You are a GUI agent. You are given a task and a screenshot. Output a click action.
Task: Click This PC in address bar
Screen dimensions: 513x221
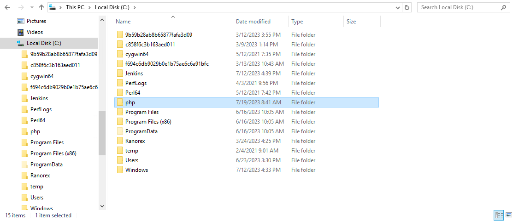[75, 7]
